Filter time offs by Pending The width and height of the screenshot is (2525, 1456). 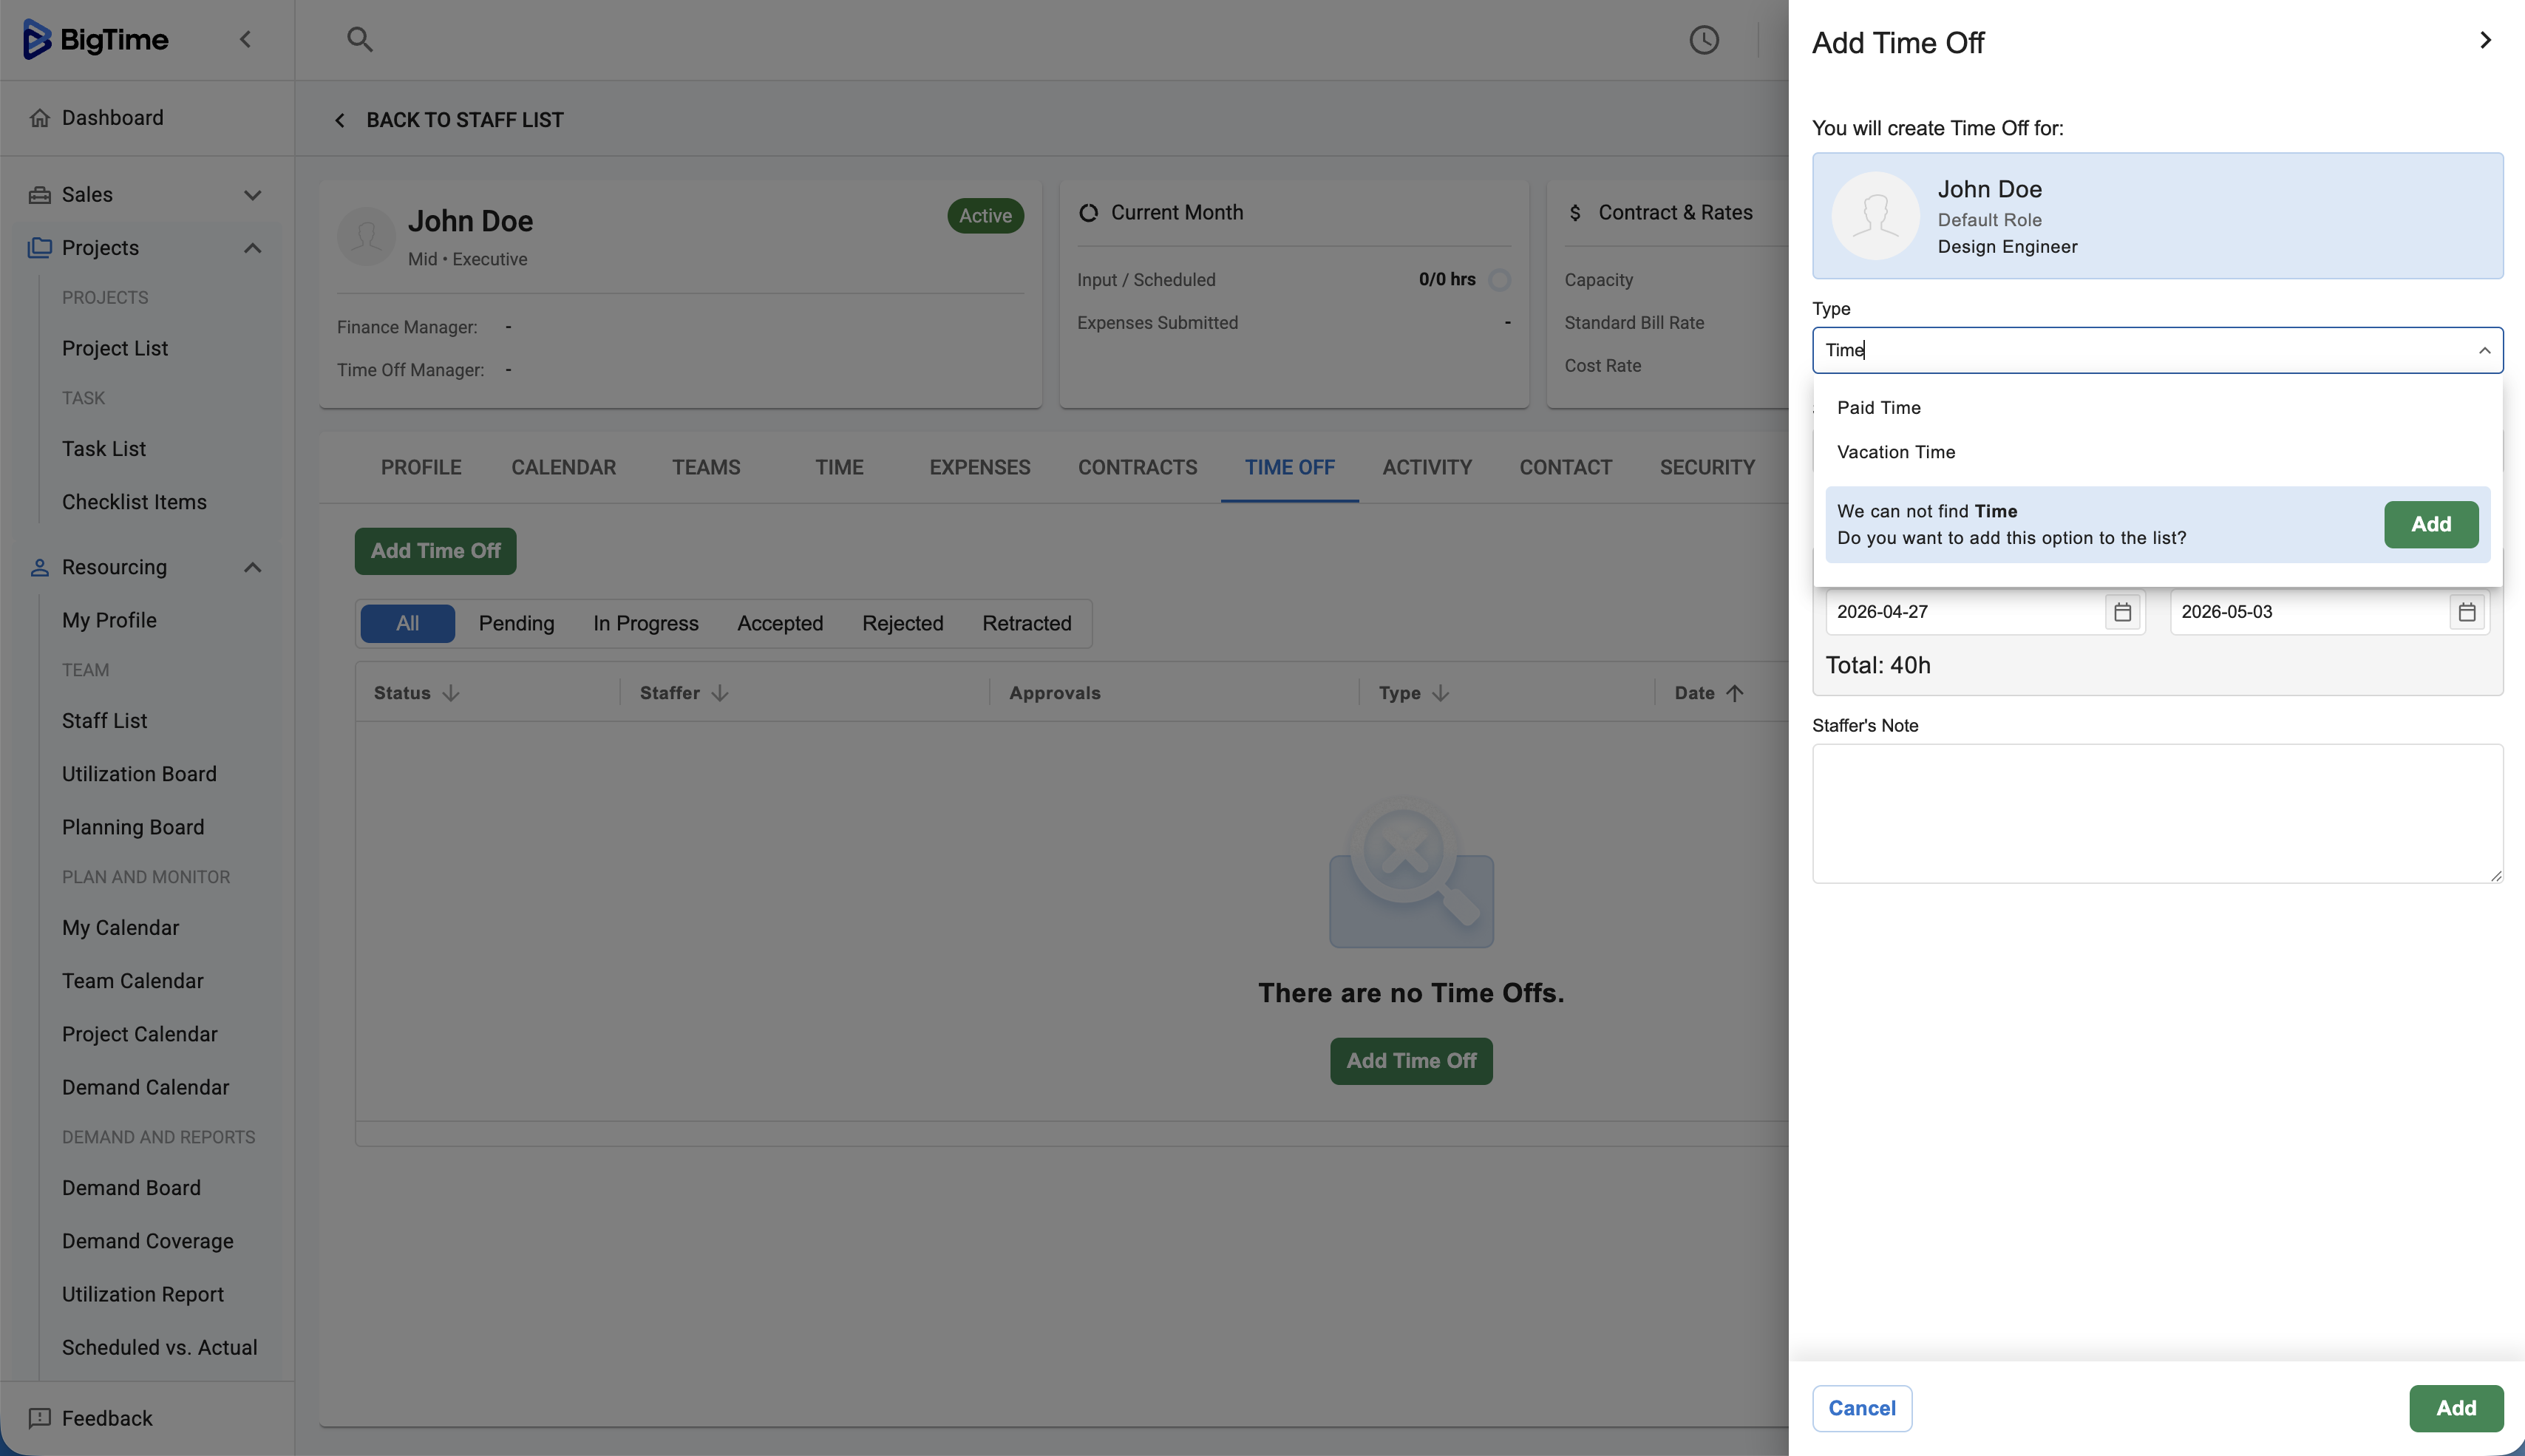516,623
